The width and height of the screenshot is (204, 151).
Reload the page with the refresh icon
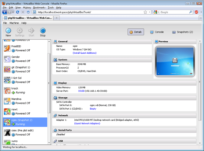click(x=18, y=12)
